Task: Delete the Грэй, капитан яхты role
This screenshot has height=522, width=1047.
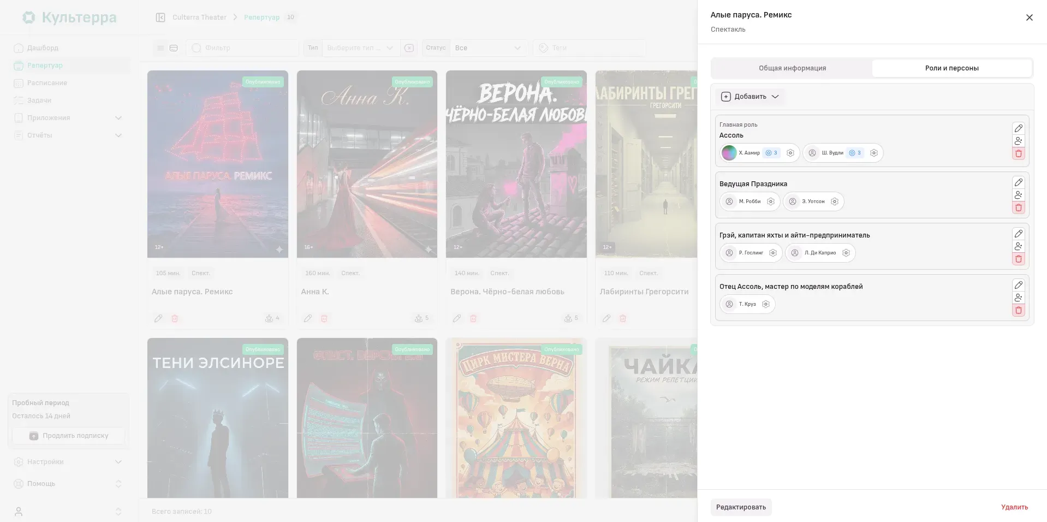Action: (1018, 259)
